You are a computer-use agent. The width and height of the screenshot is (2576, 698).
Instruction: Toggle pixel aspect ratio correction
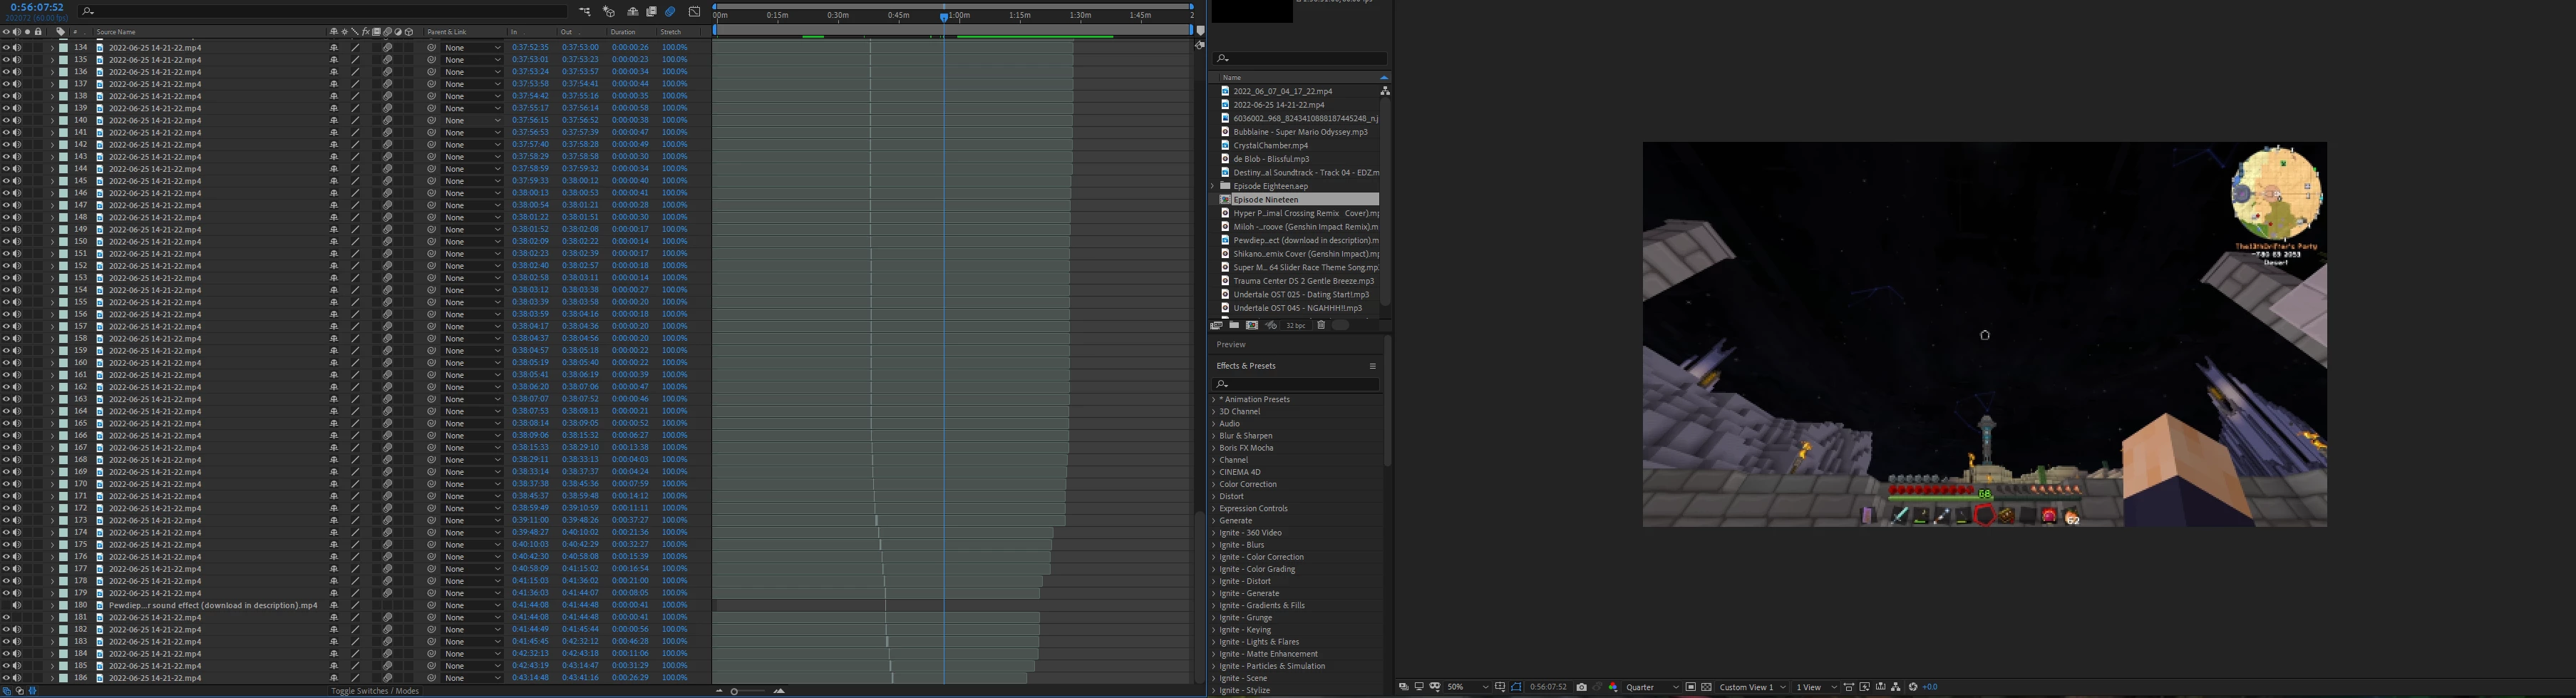pos(1849,687)
